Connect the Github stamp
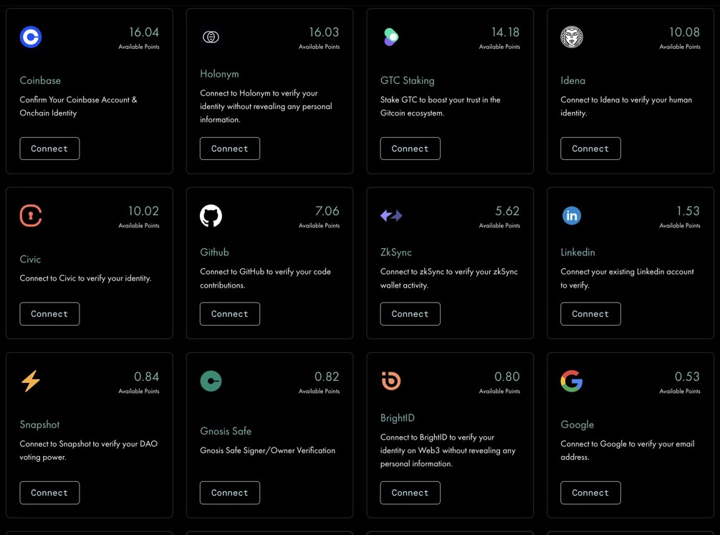 [x=229, y=314]
